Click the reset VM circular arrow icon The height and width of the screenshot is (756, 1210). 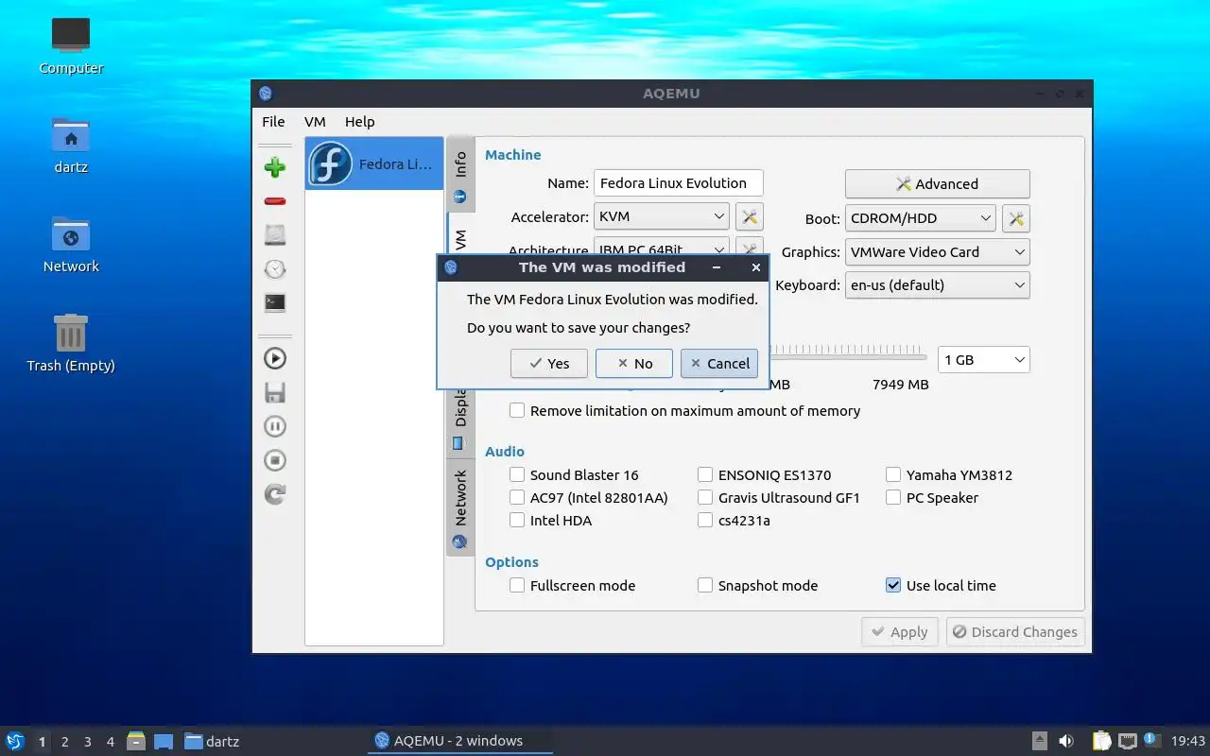pyautogui.click(x=275, y=494)
